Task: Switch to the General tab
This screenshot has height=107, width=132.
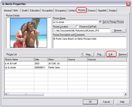Action: tap(7, 11)
